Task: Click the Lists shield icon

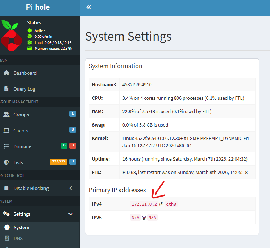Action: click(6, 162)
